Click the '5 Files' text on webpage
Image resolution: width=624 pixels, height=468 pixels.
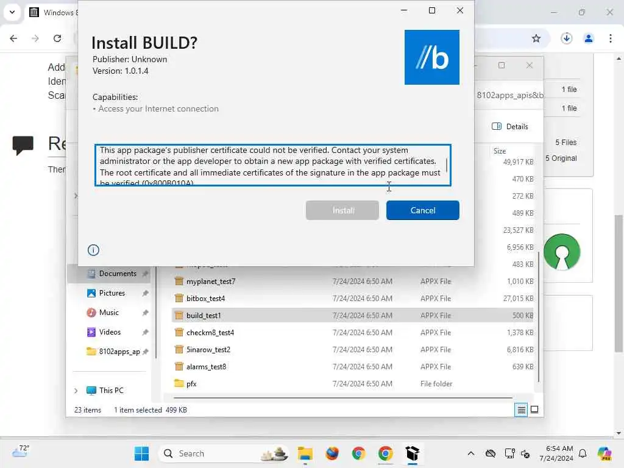coord(566,143)
